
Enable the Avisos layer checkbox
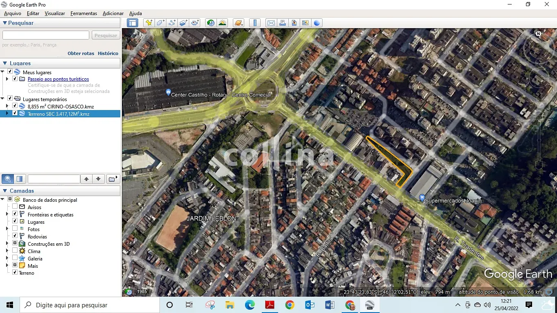[15, 207]
